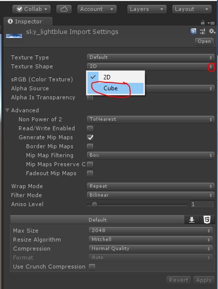Open the Mip Map Filtering dropdown

pos(150,155)
